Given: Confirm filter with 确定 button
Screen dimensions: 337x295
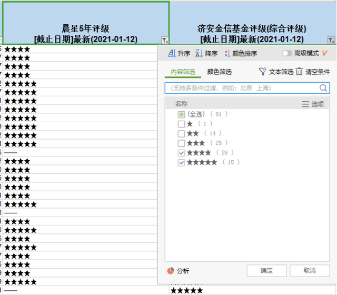Looking at the screenshot, I should pyautogui.click(x=266, y=270).
